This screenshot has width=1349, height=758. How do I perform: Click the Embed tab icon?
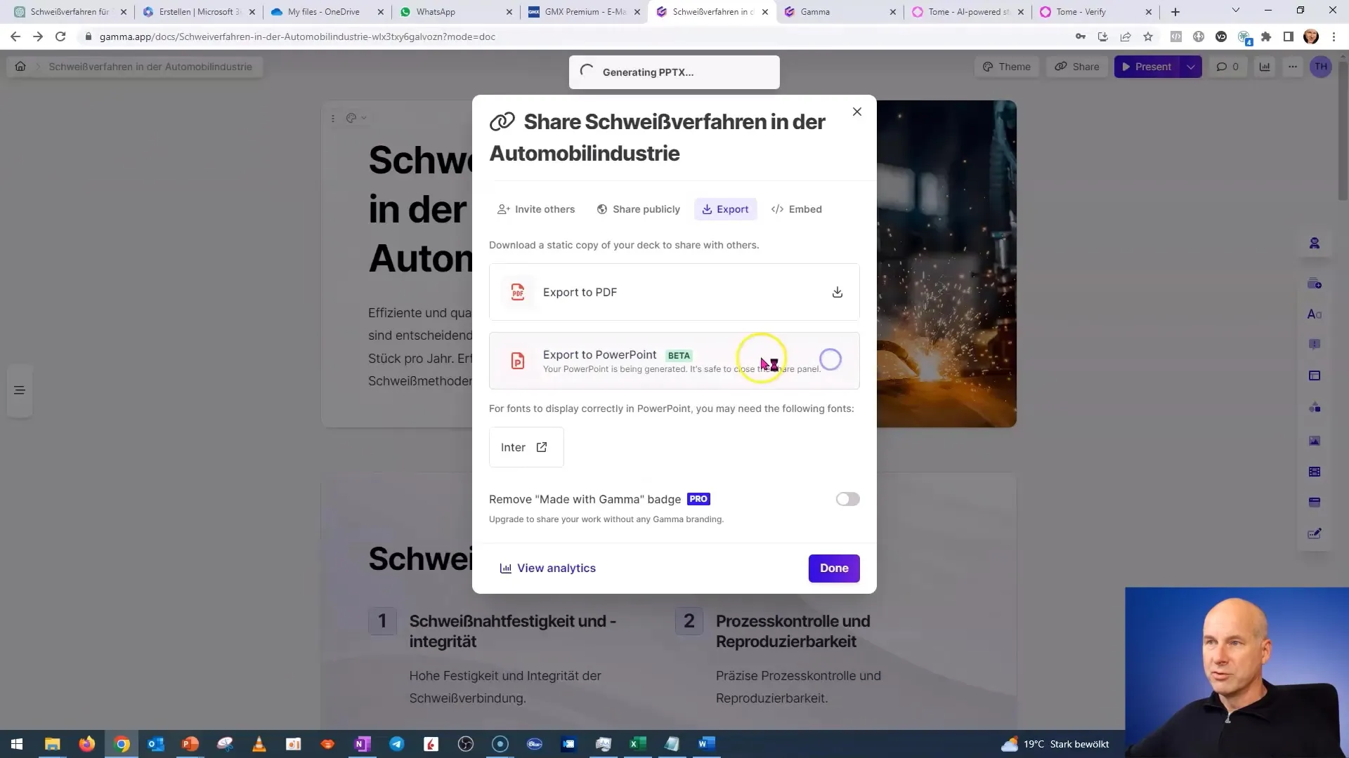pyautogui.click(x=776, y=209)
